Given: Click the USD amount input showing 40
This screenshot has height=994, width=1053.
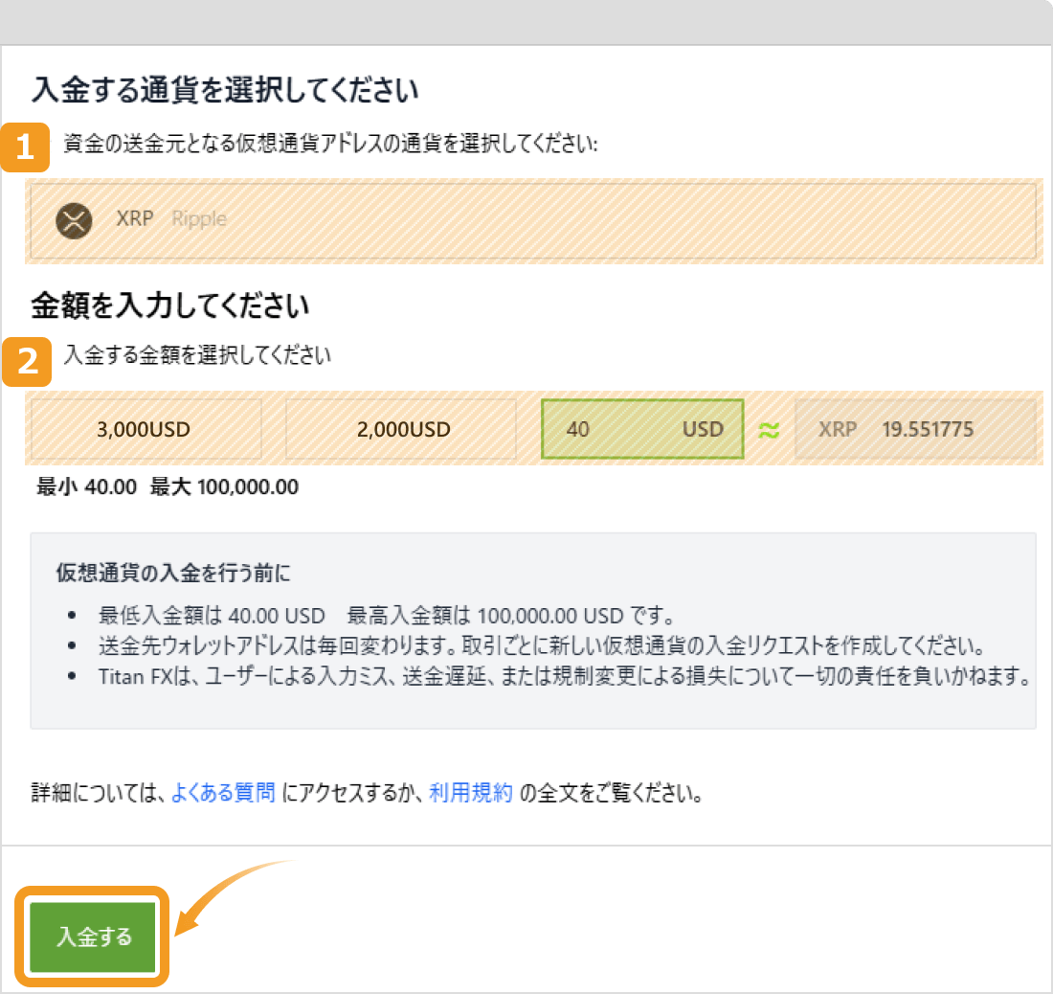Looking at the screenshot, I should pos(613,429).
